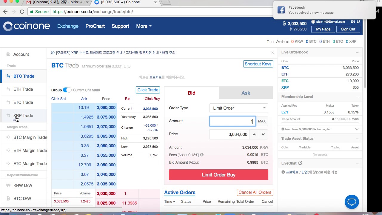
Task: Decrease price with down arrow
Action: pyautogui.click(x=263, y=134)
